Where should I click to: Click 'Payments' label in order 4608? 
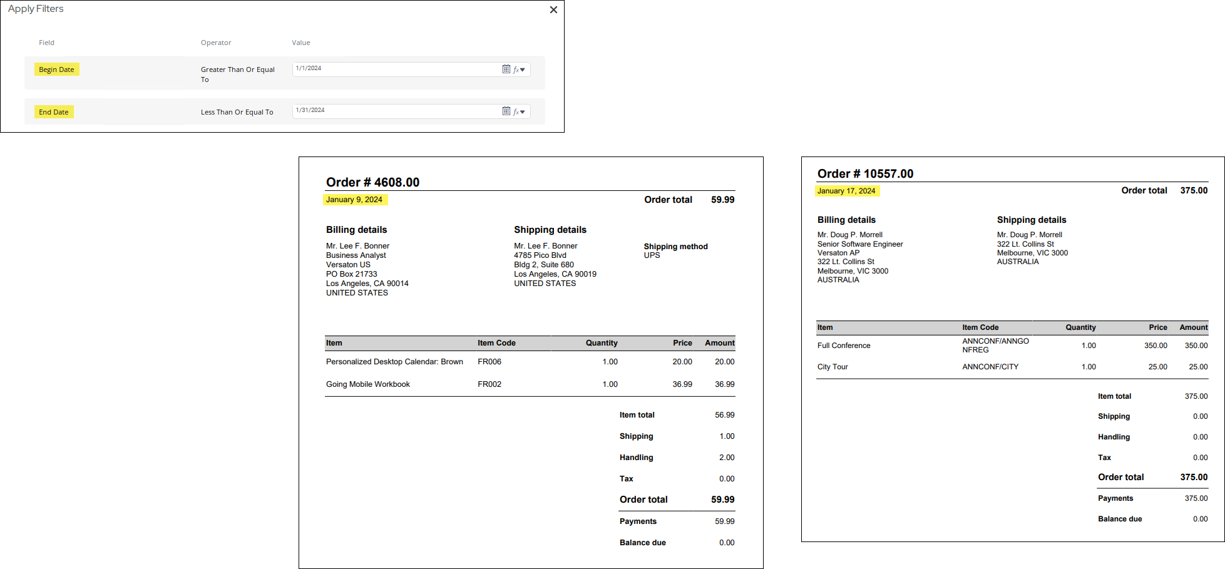click(638, 521)
